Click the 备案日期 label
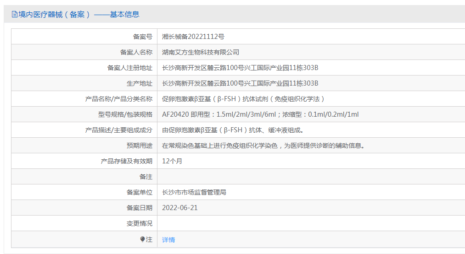Screen dimensions: 465x254 (x=140, y=208)
